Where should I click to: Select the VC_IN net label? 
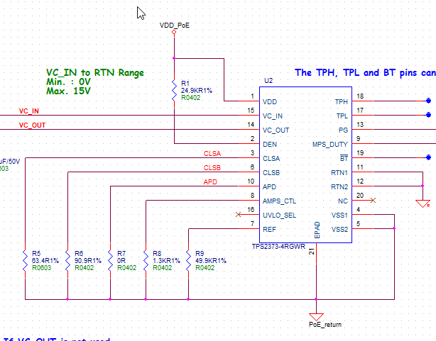pyautogui.click(x=29, y=111)
